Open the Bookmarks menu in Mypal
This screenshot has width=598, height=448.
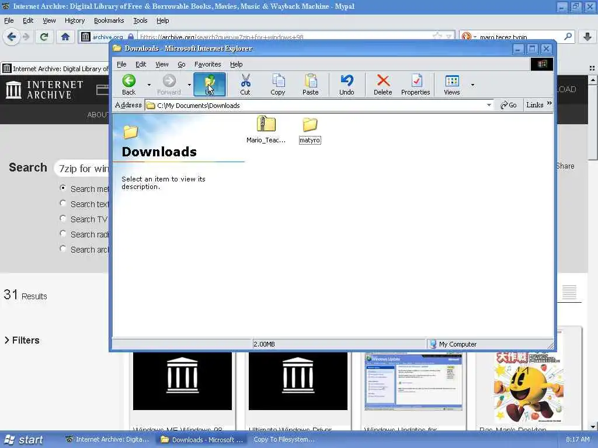[x=109, y=20]
